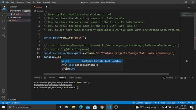Open the Search view in activity bar

pyautogui.click(x=3, y=14)
